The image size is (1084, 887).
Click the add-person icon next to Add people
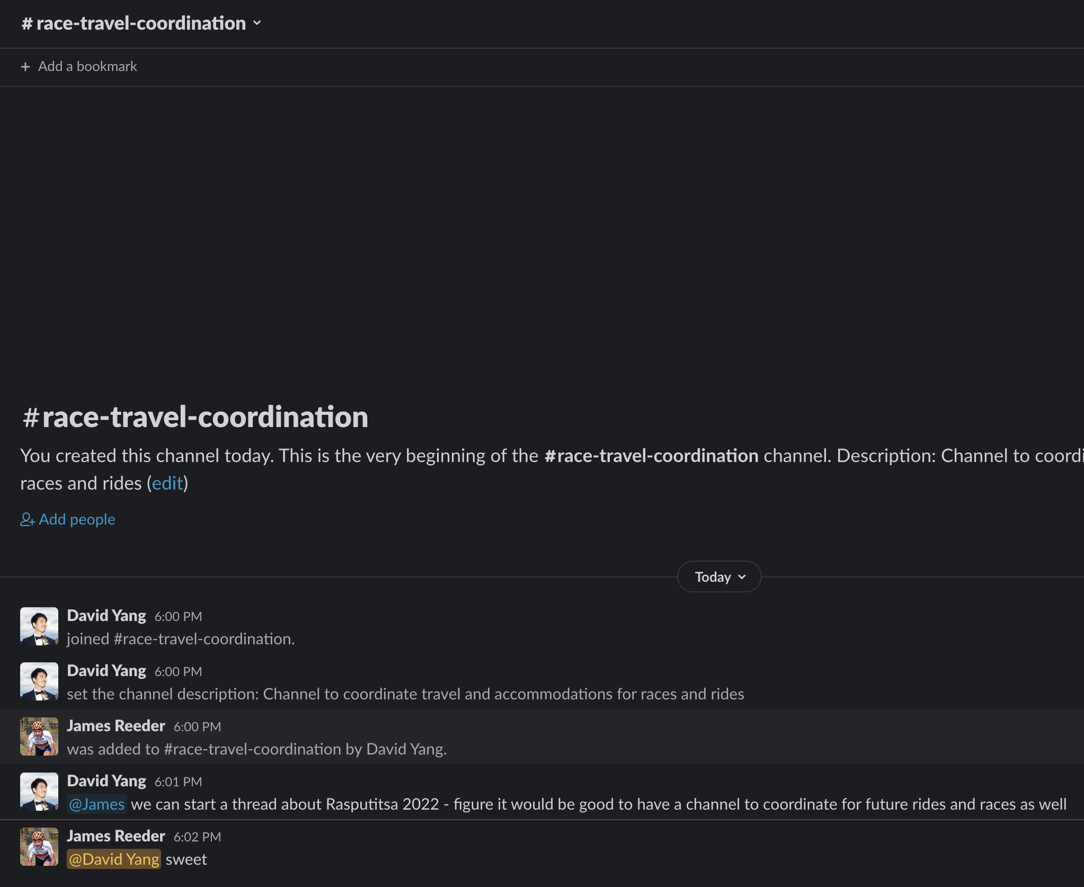[28, 519]
